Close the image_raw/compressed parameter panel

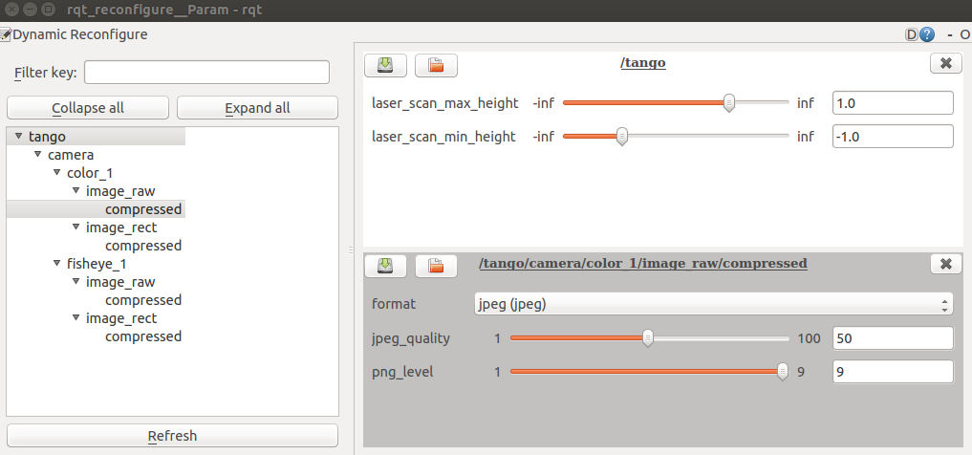(945, 265)
